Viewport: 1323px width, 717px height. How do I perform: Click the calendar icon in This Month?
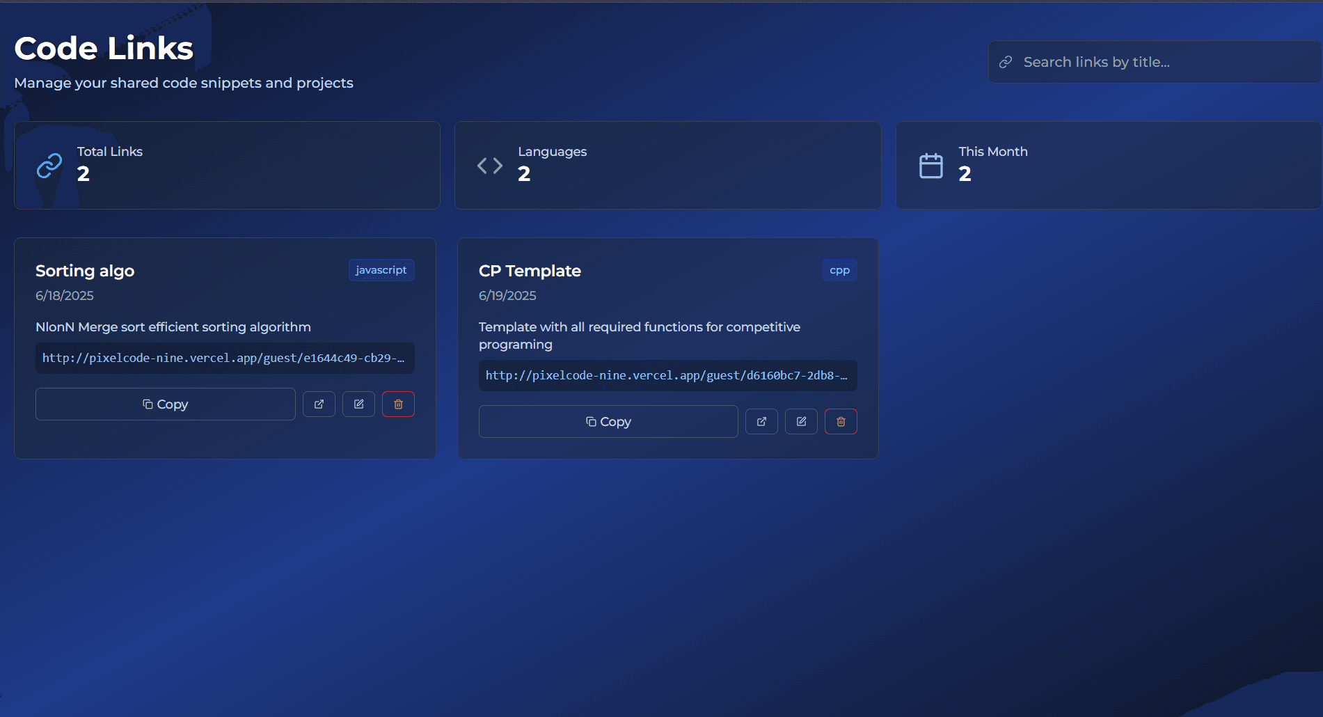pyautogui.click(x=930, y=166)
